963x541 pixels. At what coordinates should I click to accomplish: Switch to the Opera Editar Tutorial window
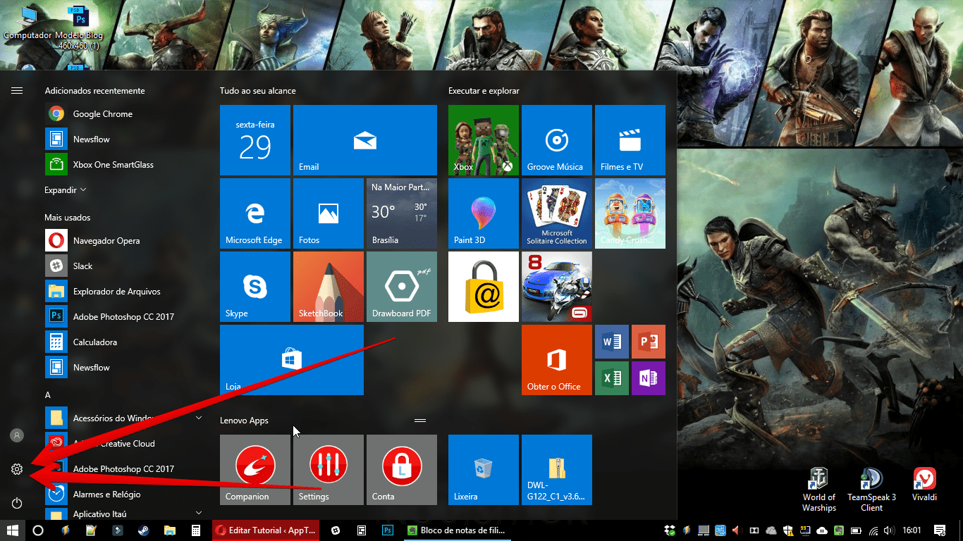266,530
